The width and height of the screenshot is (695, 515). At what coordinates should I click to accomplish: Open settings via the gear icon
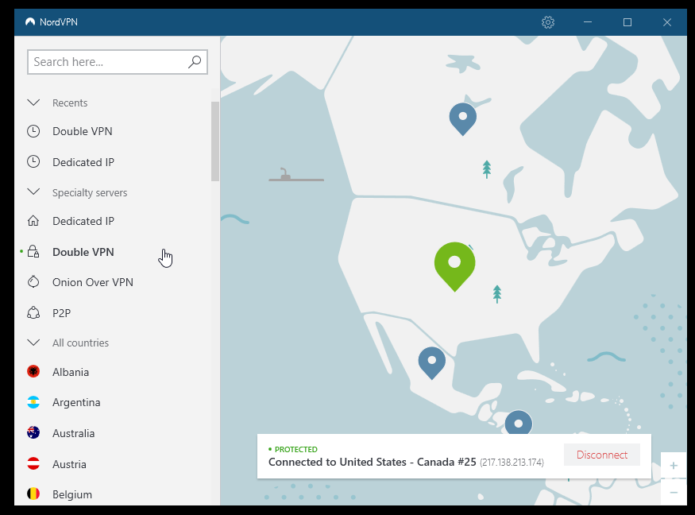548,22
